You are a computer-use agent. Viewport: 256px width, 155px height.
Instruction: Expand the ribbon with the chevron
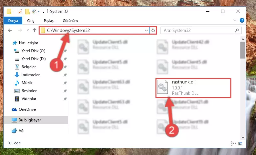pyautogui.click(x=235, y=20)
